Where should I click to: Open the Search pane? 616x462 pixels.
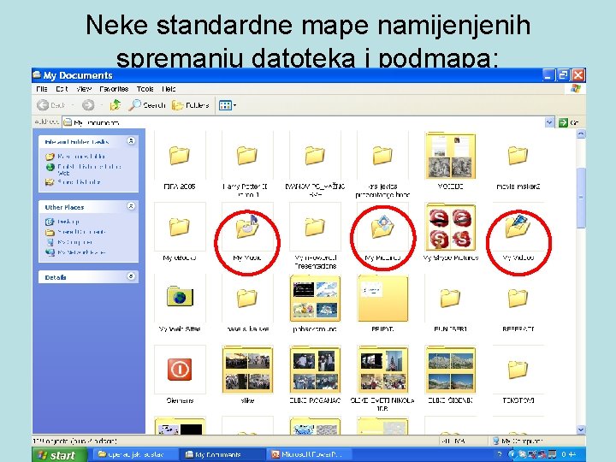[147, 105]
